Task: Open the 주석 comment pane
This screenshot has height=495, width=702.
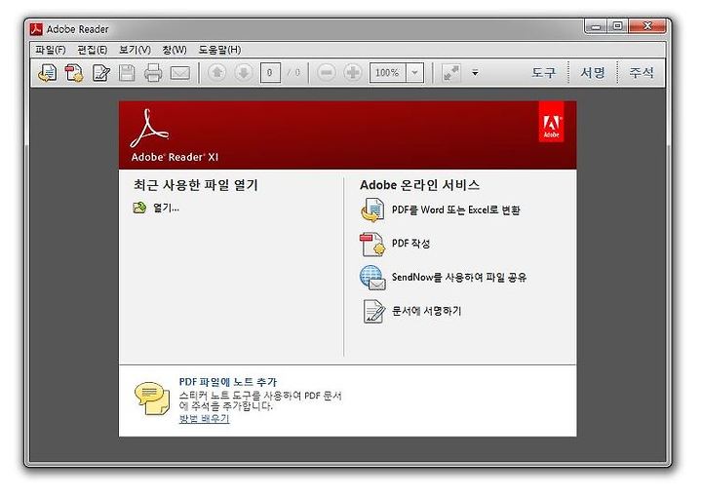Action: point(642,72)
